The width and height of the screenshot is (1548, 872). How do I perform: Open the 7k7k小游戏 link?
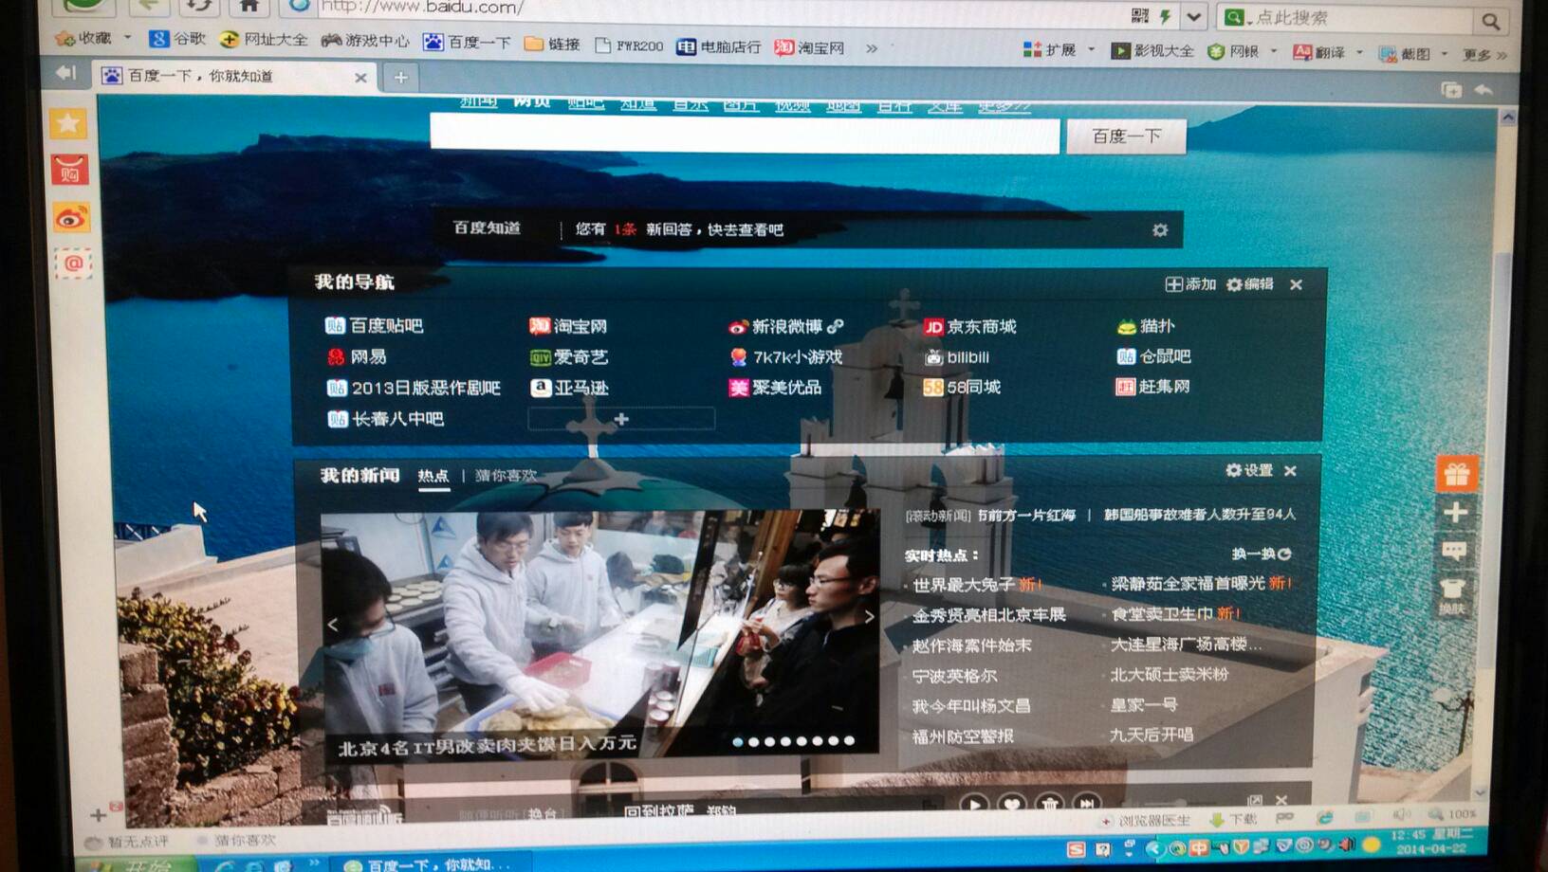pyautogui.click(x=785, y=357)
